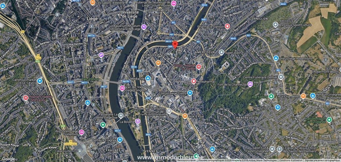Open Signaler une erreur cartographique link

323,160
